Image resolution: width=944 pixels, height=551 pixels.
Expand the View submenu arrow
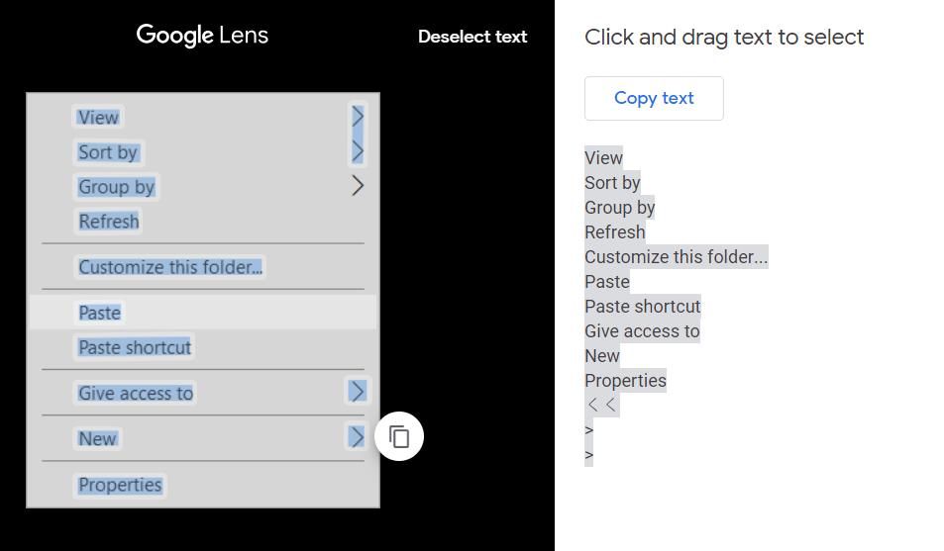point(358,117)
